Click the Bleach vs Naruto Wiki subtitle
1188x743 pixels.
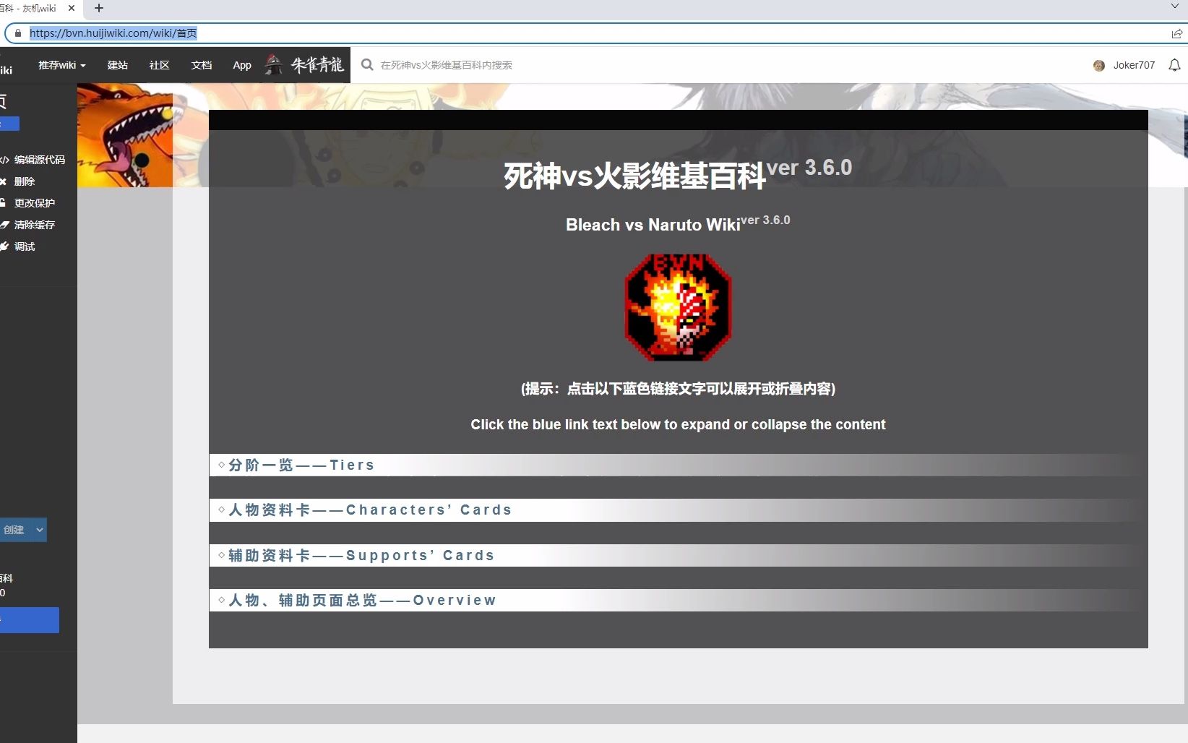[x=653, y=225]
